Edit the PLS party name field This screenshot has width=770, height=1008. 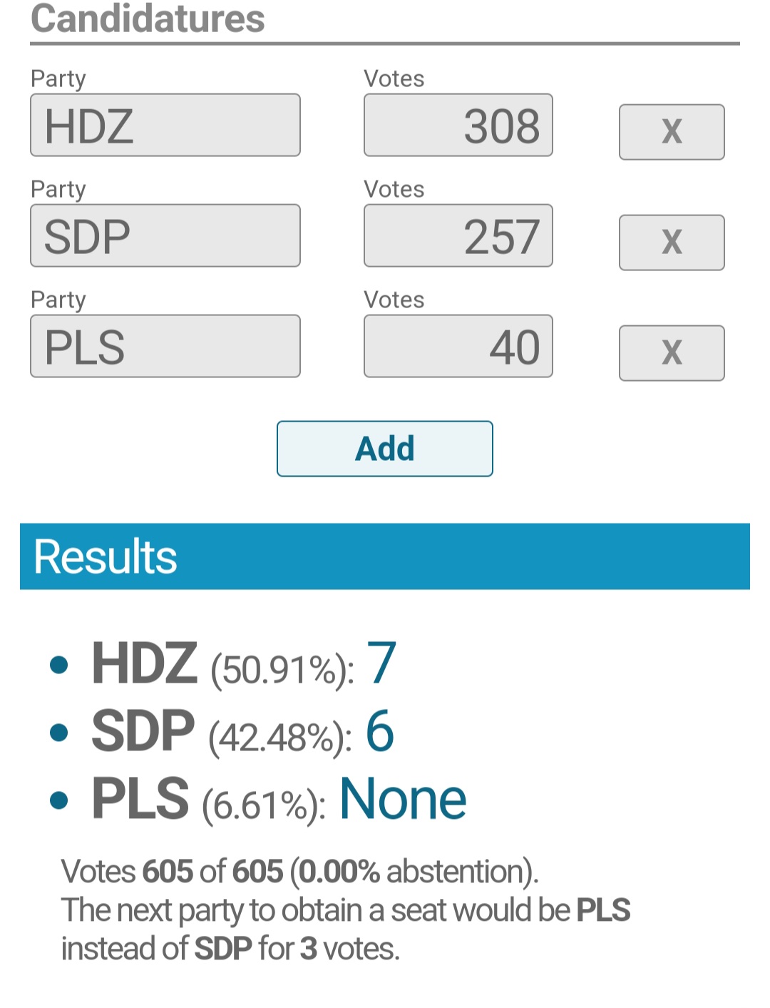coord(165,346)
